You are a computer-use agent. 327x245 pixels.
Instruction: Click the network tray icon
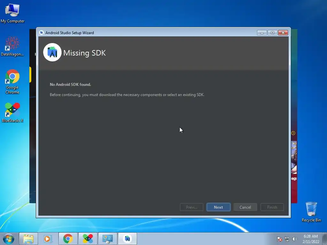tap(287, 239)
